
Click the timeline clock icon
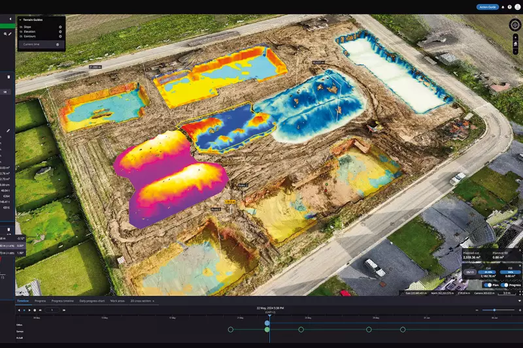point(35,310)
